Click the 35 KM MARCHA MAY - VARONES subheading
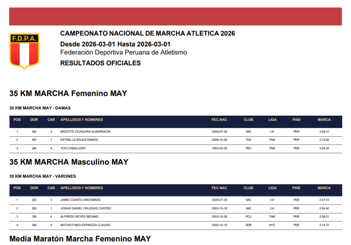 [x=43, y=176]
